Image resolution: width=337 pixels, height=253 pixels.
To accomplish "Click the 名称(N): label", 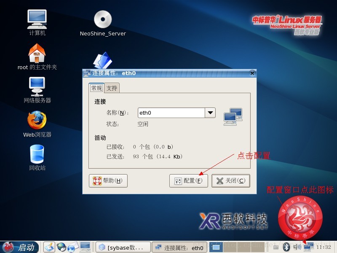I will 118,113.
